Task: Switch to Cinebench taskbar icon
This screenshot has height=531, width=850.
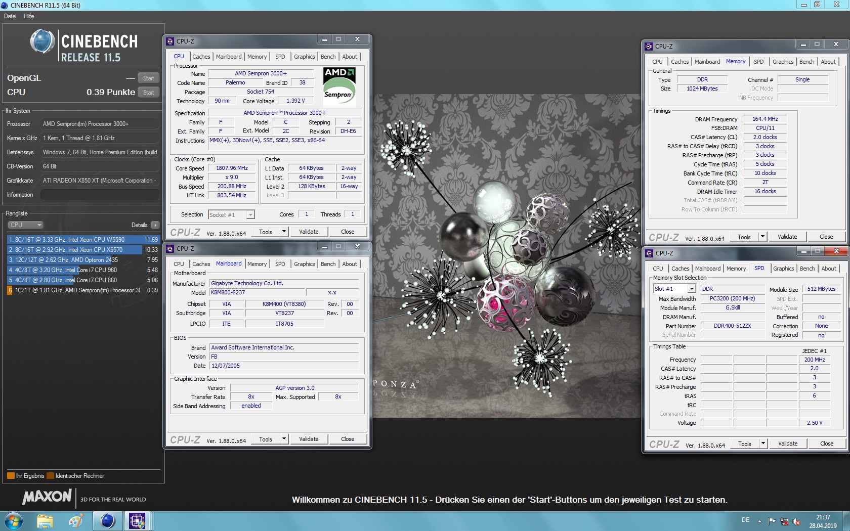Action: (107, 521)
